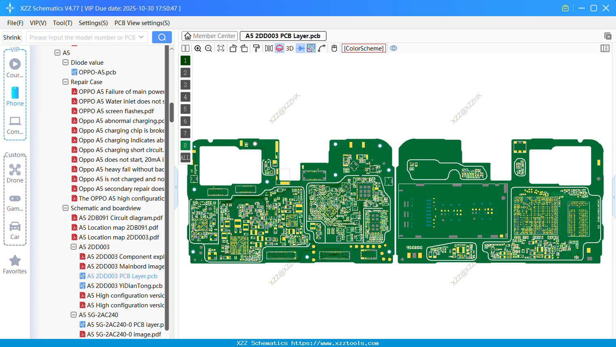Screen dimensions: 616x347
Task: Open the Course video section
Action: [15, 68]
